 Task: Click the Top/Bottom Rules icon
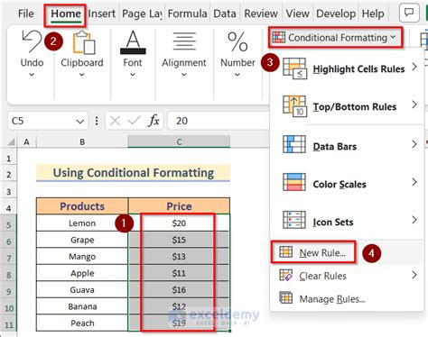pyautogui.click(x=294, y=106)
